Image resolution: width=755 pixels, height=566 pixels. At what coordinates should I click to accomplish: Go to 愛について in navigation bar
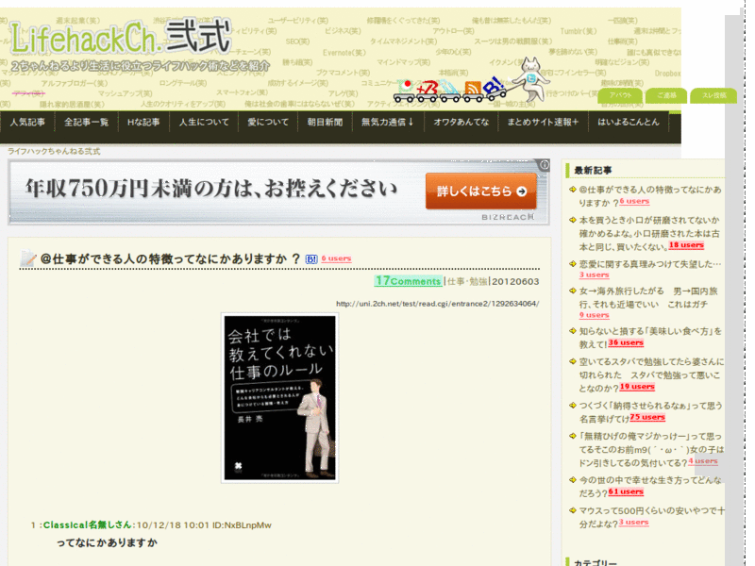[268, 123]
